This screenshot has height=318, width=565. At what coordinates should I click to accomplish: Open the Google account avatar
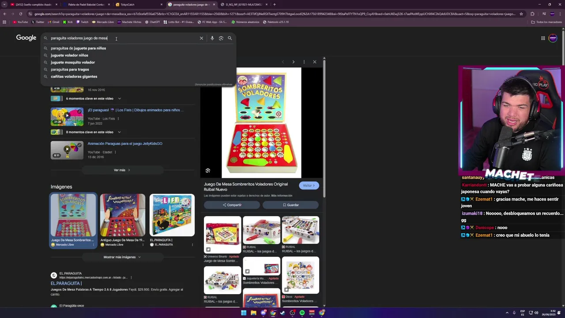(553, 38)
